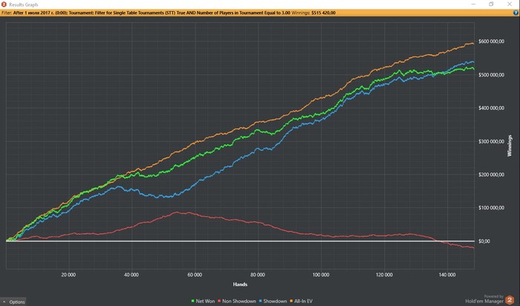Open the help icon on the filter bar
520x306 pixels.
[516, 13]
